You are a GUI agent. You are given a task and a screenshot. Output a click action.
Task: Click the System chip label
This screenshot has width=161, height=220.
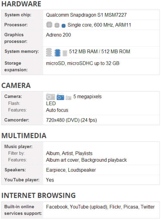(18, 15)
